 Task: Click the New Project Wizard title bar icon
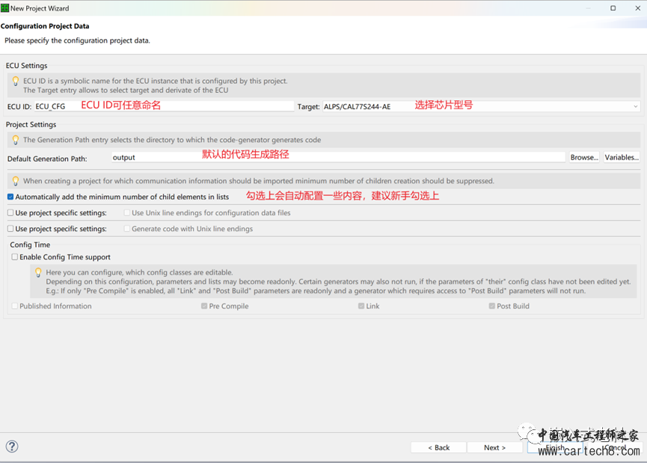point(5,8)
